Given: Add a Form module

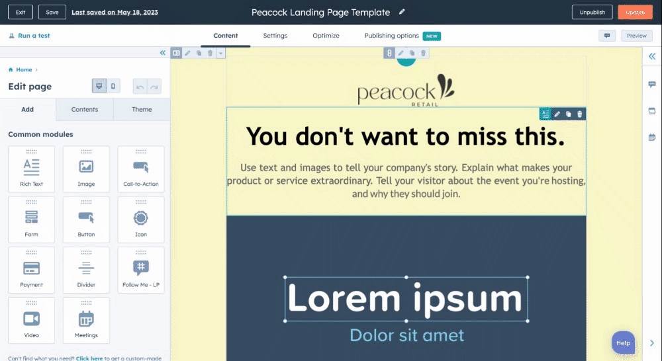Looking at the screenshot, I should click(31, 220).
